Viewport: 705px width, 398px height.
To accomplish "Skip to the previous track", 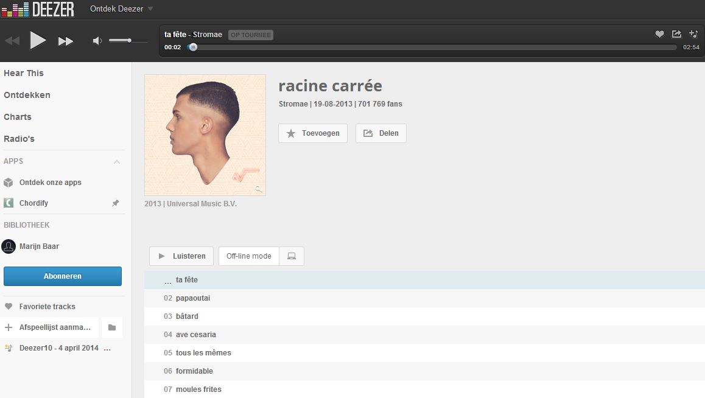I will pos(13,41).
